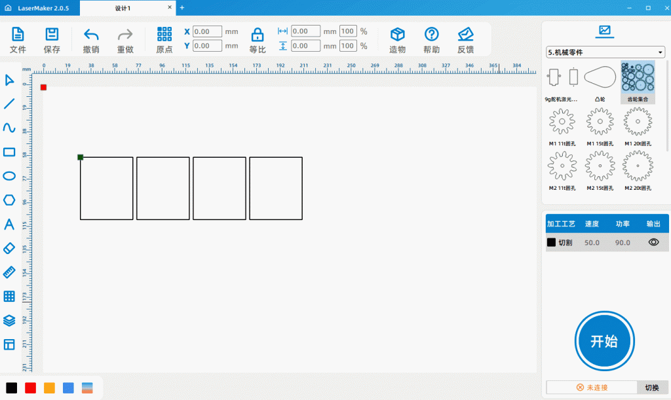Toggle output visibility eye for 切割

[x=653, y=242]
